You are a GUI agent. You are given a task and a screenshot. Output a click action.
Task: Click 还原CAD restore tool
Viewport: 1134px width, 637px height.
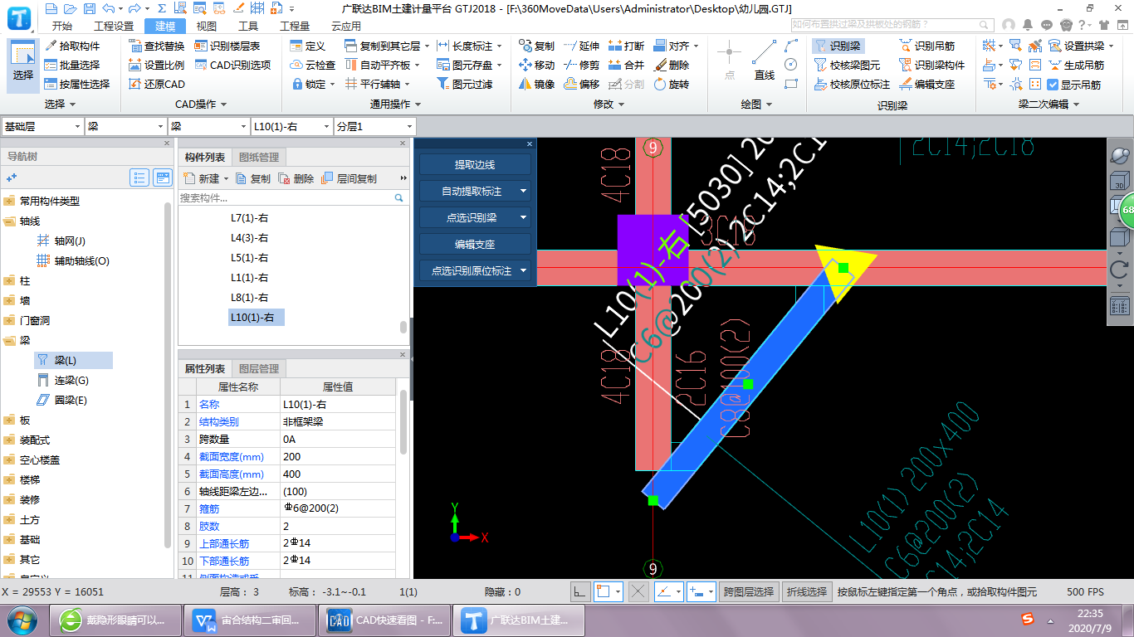[157, 84]
